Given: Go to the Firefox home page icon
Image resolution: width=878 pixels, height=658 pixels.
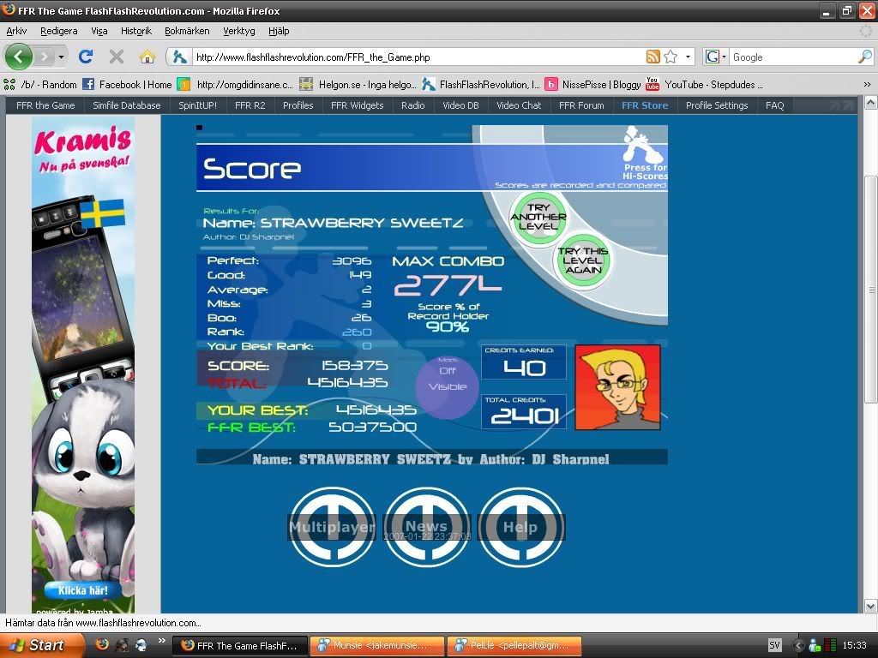Looking at the screenshot, I should (147, 57).
